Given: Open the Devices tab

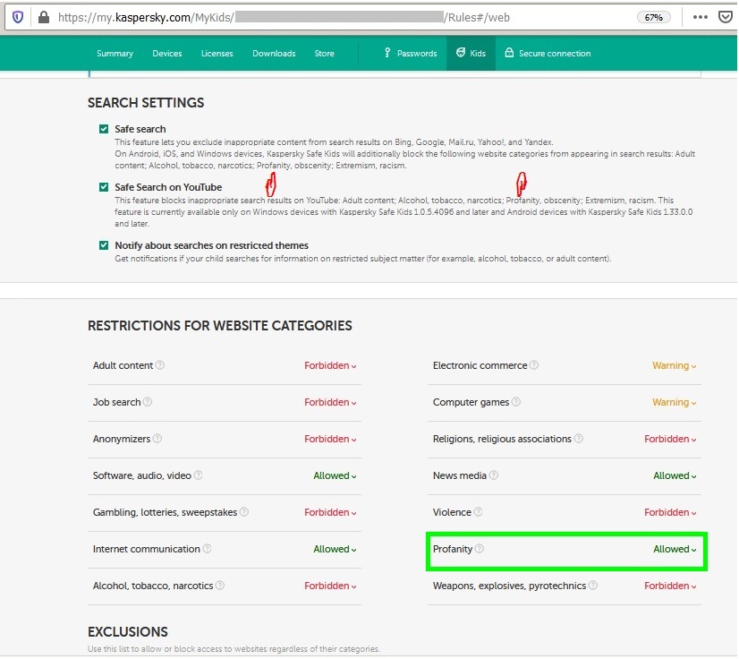Looking at the screenshot, I should pyautogui.click(x=166, y=54).
